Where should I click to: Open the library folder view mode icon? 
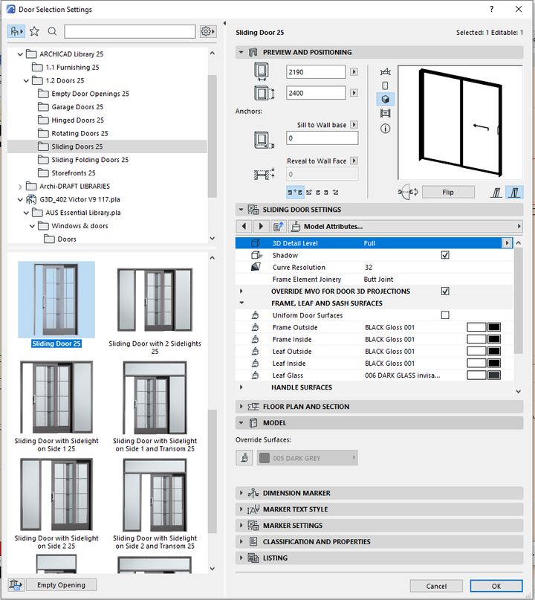click(16, 31)
